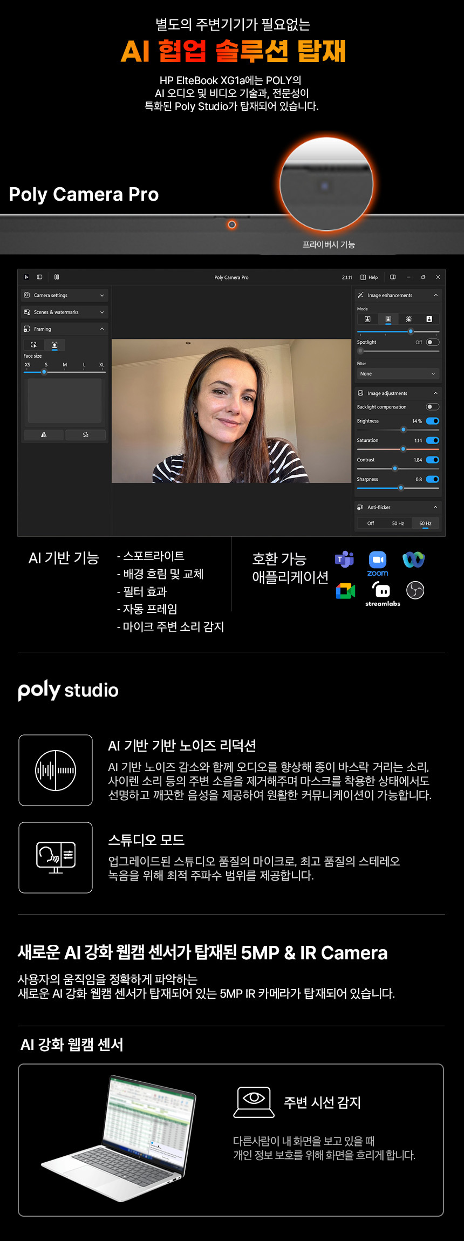Disable the Sharpness toggle

433,479
